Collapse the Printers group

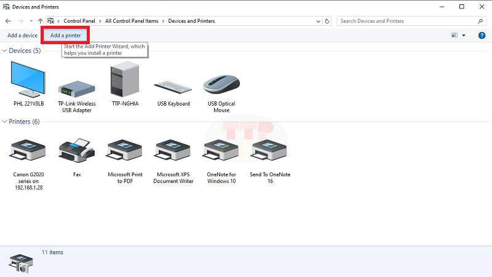(6, 122)
